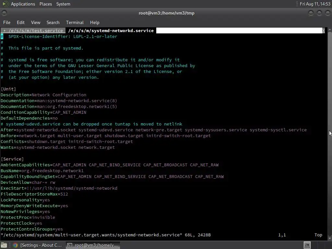The width and height of the screenshot is (332, 249).
Task: Maximize the terminal window
Action: 319,13
